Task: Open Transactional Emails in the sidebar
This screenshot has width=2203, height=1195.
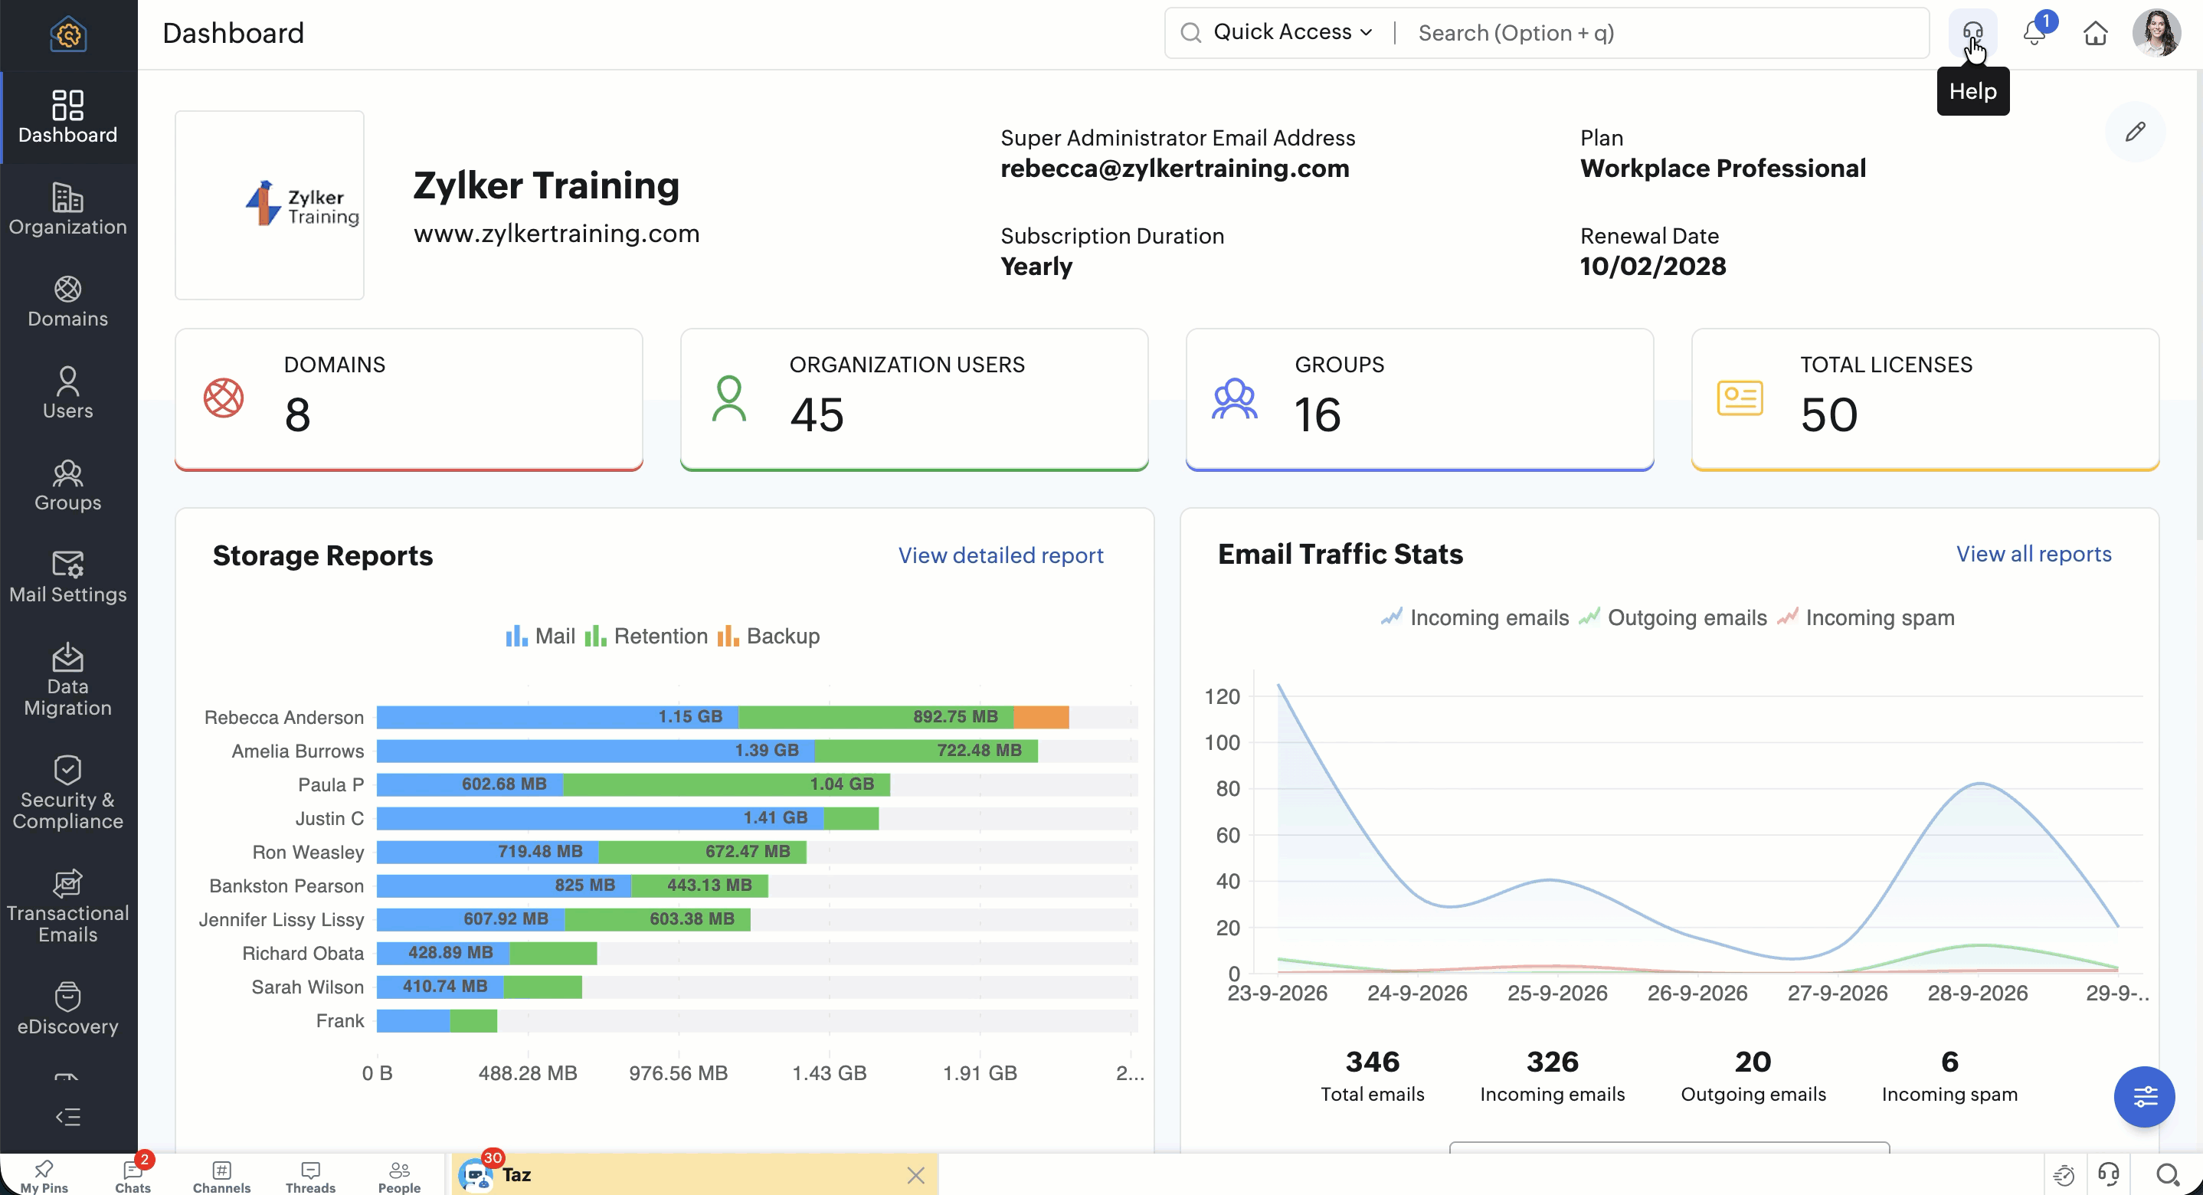Action: click(x=68, y=906)
